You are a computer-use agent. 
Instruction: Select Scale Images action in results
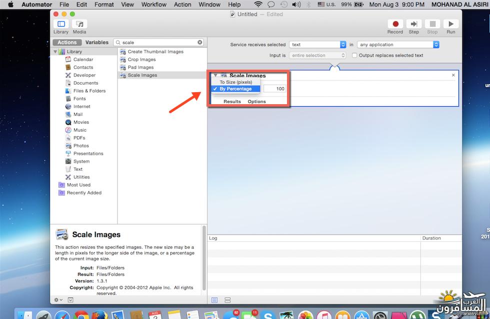click(x=162, y=75)
